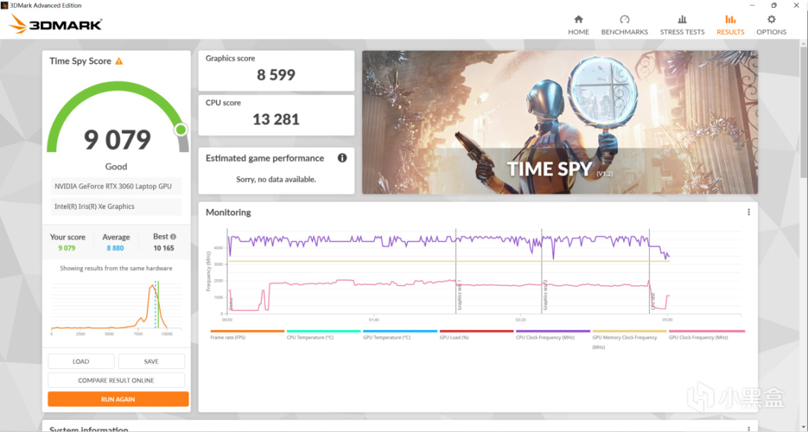
Task: Click COMPARE RESULT ONLINE button
Action: coord(116,380)
